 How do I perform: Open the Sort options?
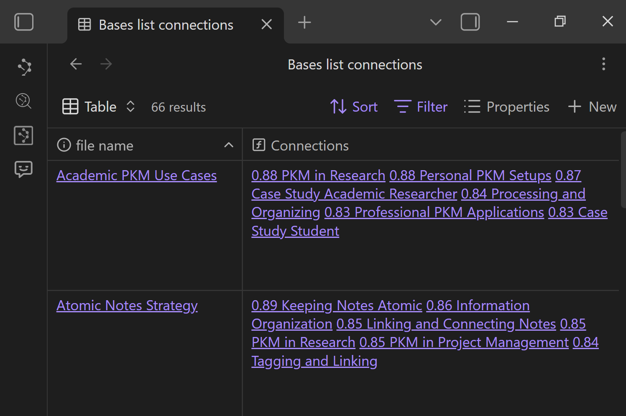(354, 107)
